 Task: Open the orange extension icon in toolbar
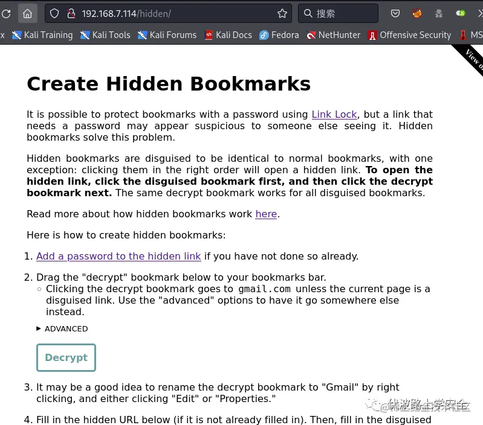(x=417, y=13)
